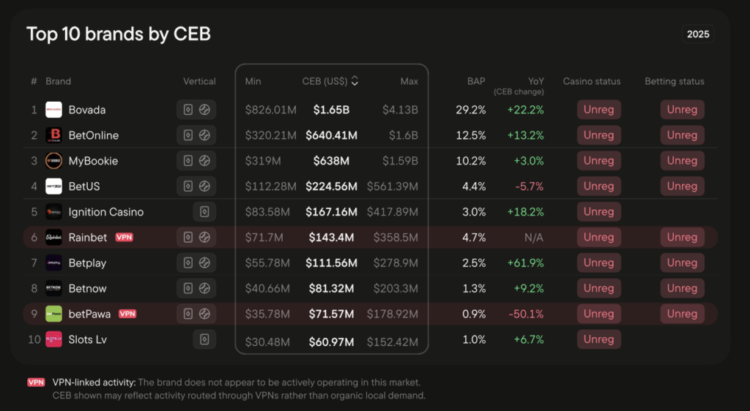Click the VPN badge next to Rainbet
This screenshot has width=750, height=411.
pos(125,237)
